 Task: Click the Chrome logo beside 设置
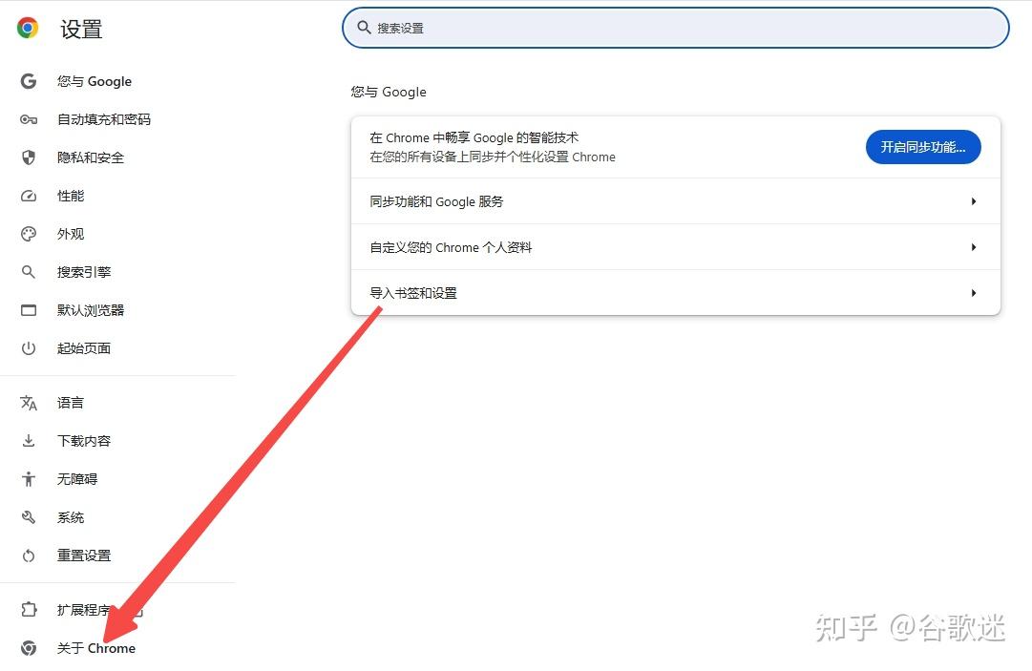[x=27, y=29]
